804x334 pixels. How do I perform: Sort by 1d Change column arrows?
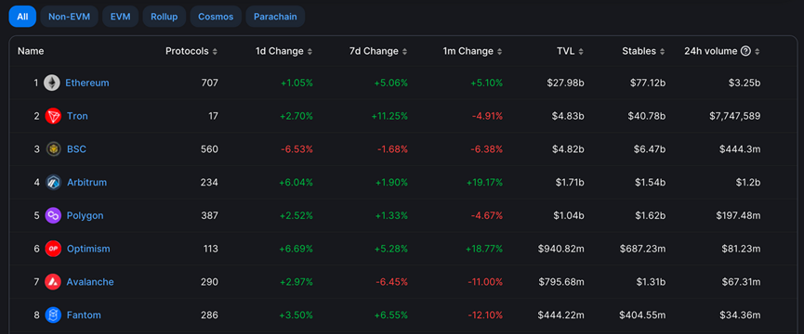click(x=310, y=52)
